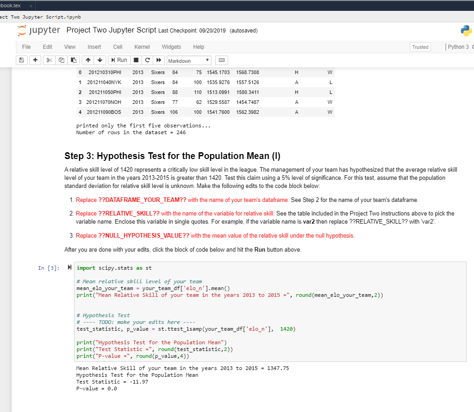The height and width of the screenshot is (412, 474).
Task: Restart and run all with fast-forward icon
Action: pos(160,60)
